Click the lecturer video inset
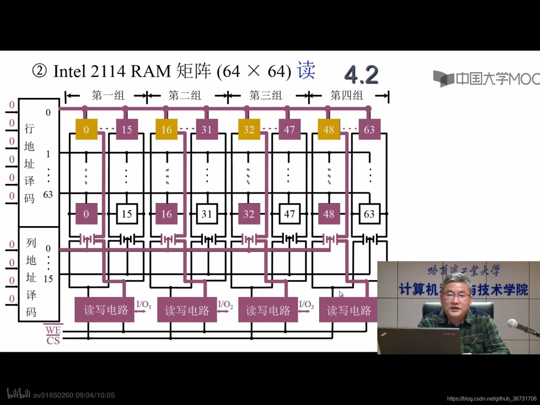The height and width of the screenshot is (405, 540). coord(459,308)
